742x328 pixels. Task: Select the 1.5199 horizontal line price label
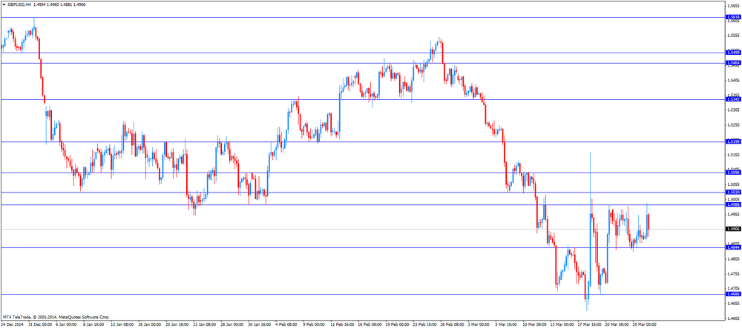[x=732, y=141]
